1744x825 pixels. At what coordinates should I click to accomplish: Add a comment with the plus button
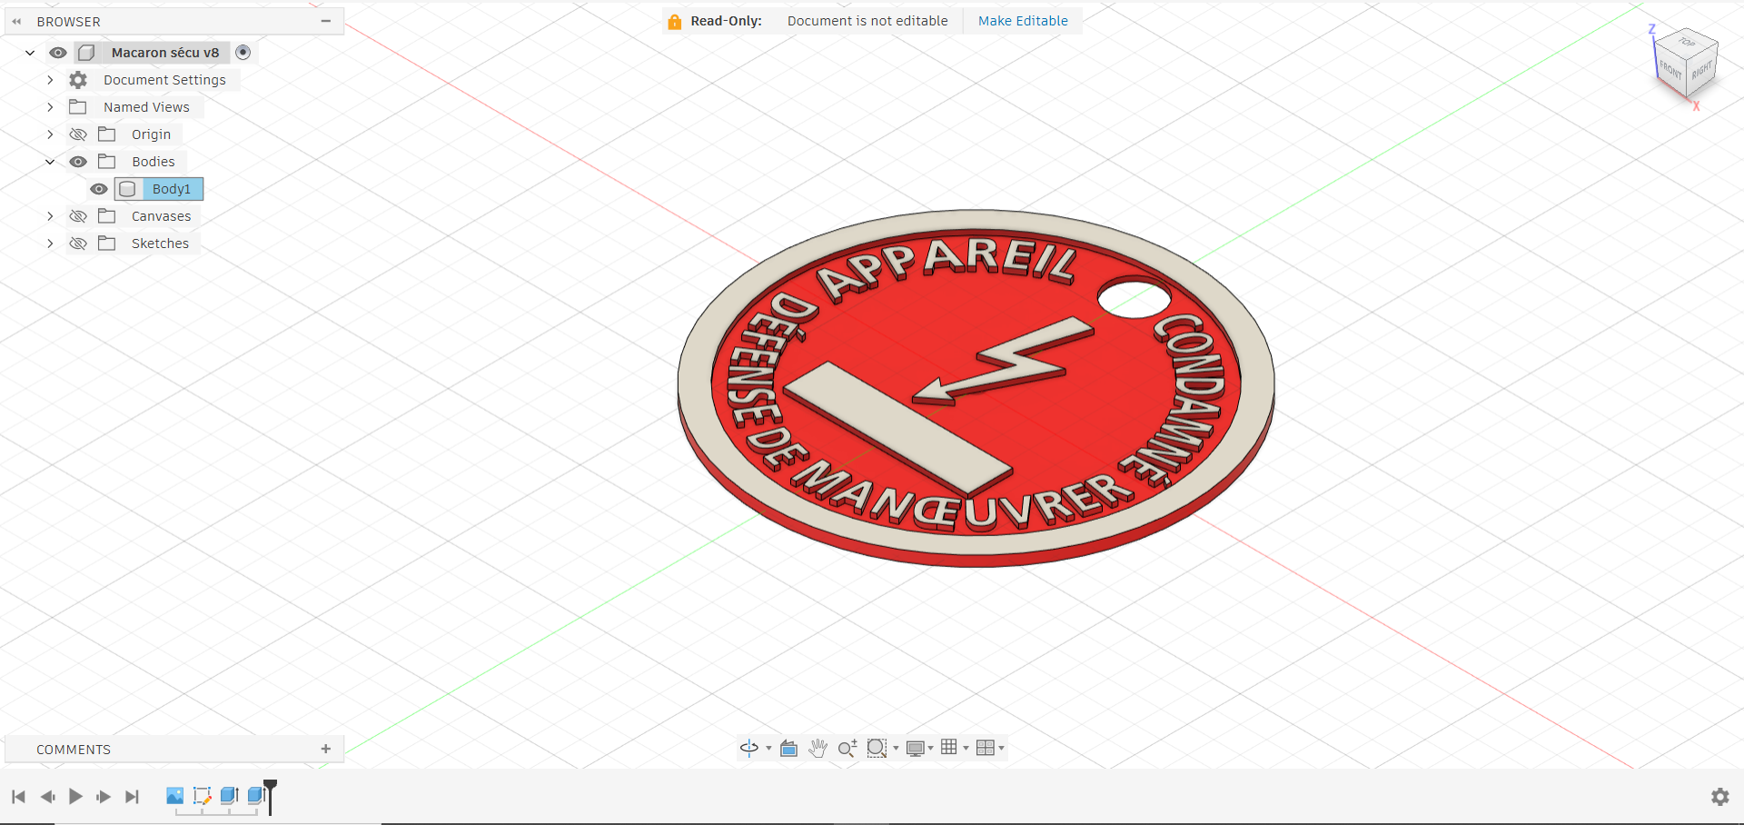pos(326,749)
